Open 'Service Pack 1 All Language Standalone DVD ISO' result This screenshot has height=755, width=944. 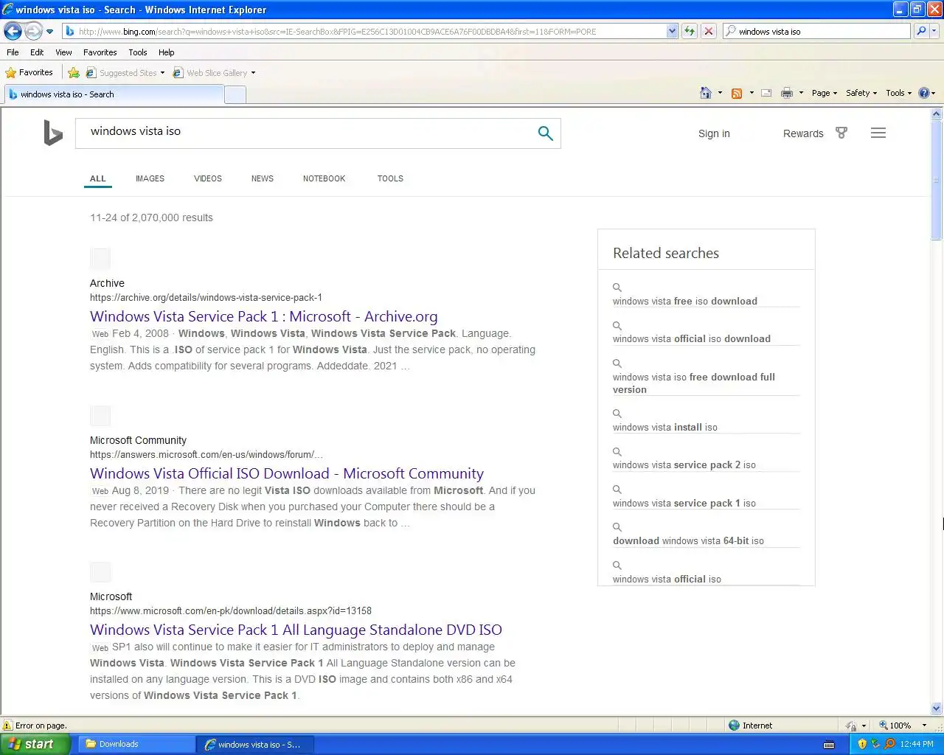tap(296, 630)
